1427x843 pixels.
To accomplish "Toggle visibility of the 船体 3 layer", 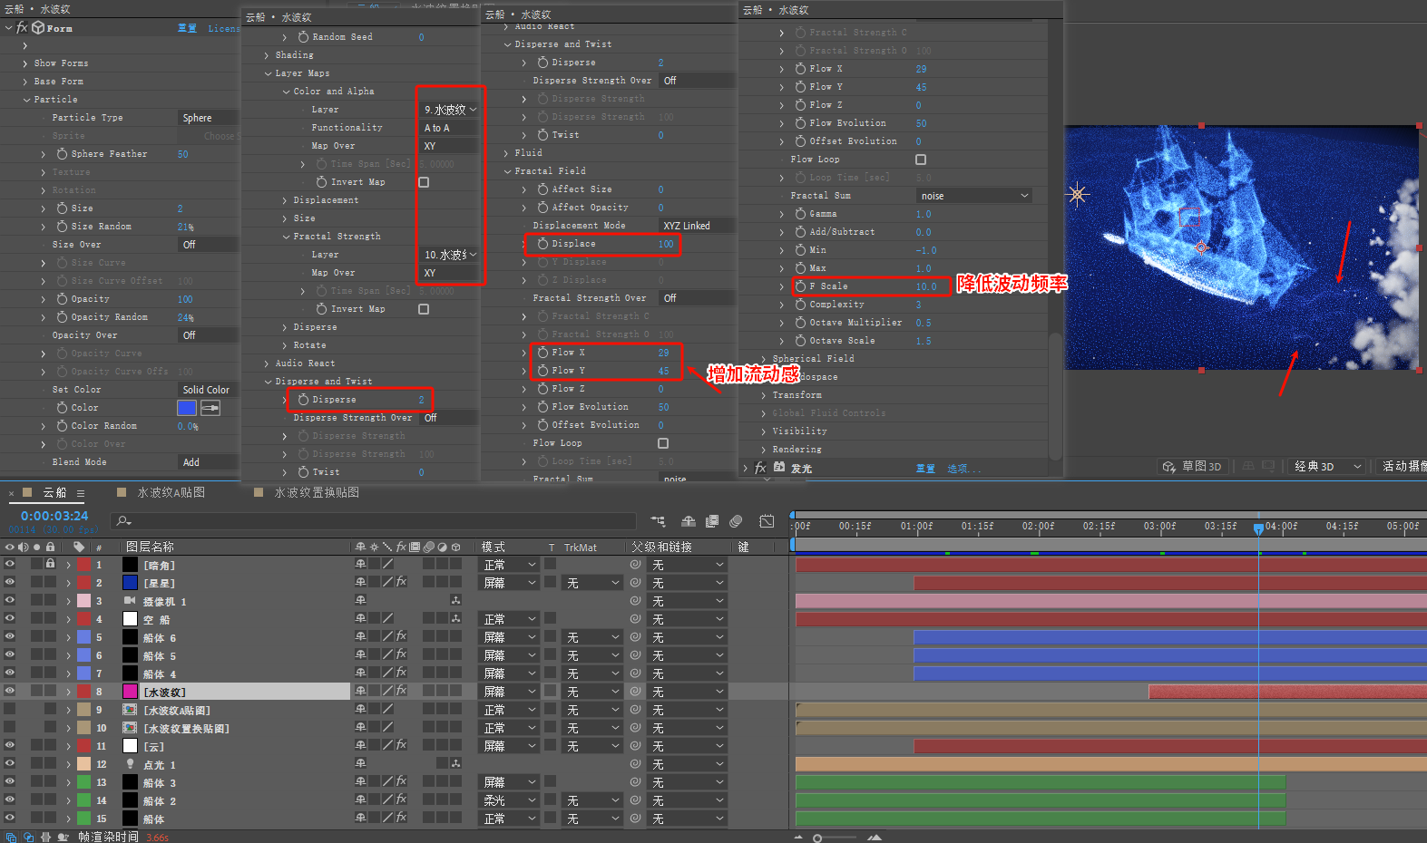I will coord(10,781).
